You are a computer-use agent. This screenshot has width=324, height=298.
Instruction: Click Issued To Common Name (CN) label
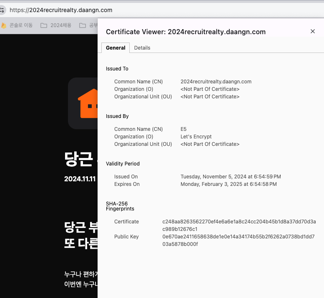coord(138,82)
